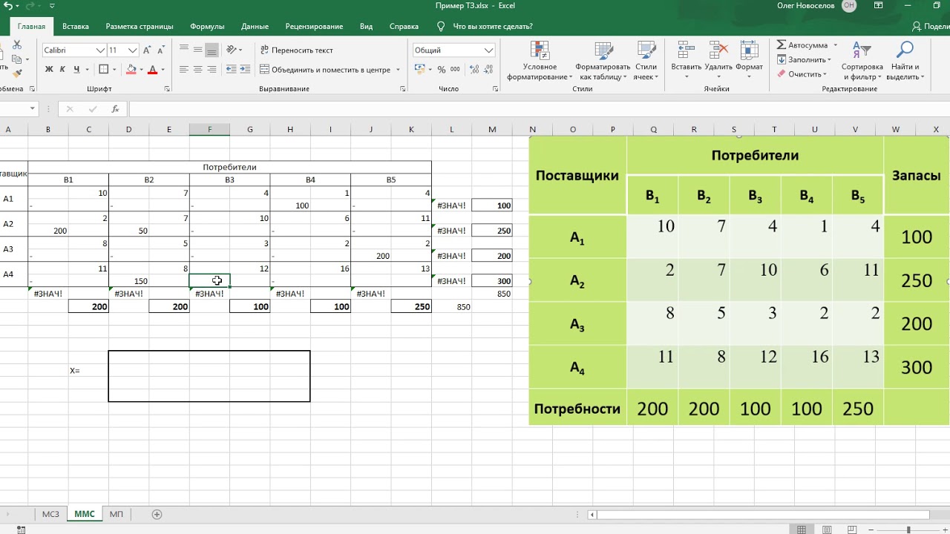Viewport: 950px width, 534px height.
Task: Align text right
Action: point(212,70)
